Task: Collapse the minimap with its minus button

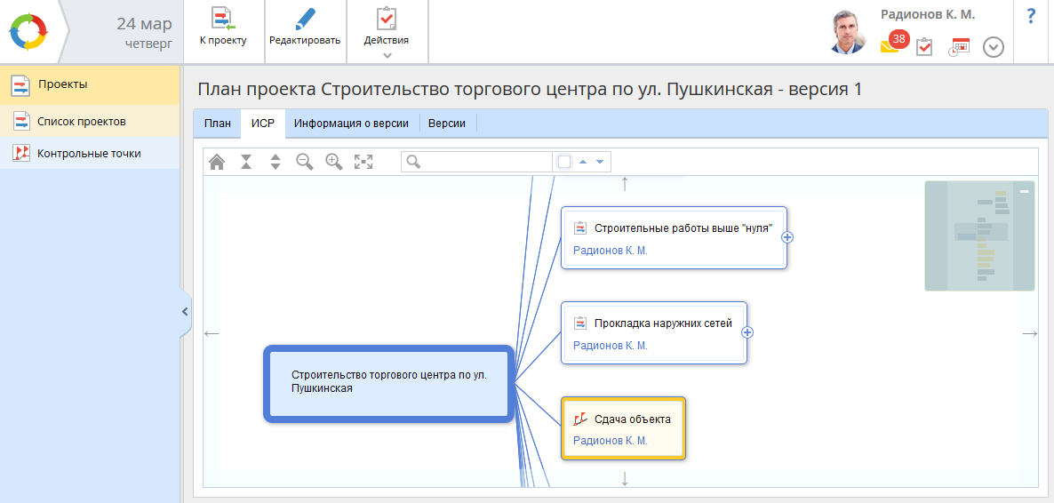Action: (1024, 192)
